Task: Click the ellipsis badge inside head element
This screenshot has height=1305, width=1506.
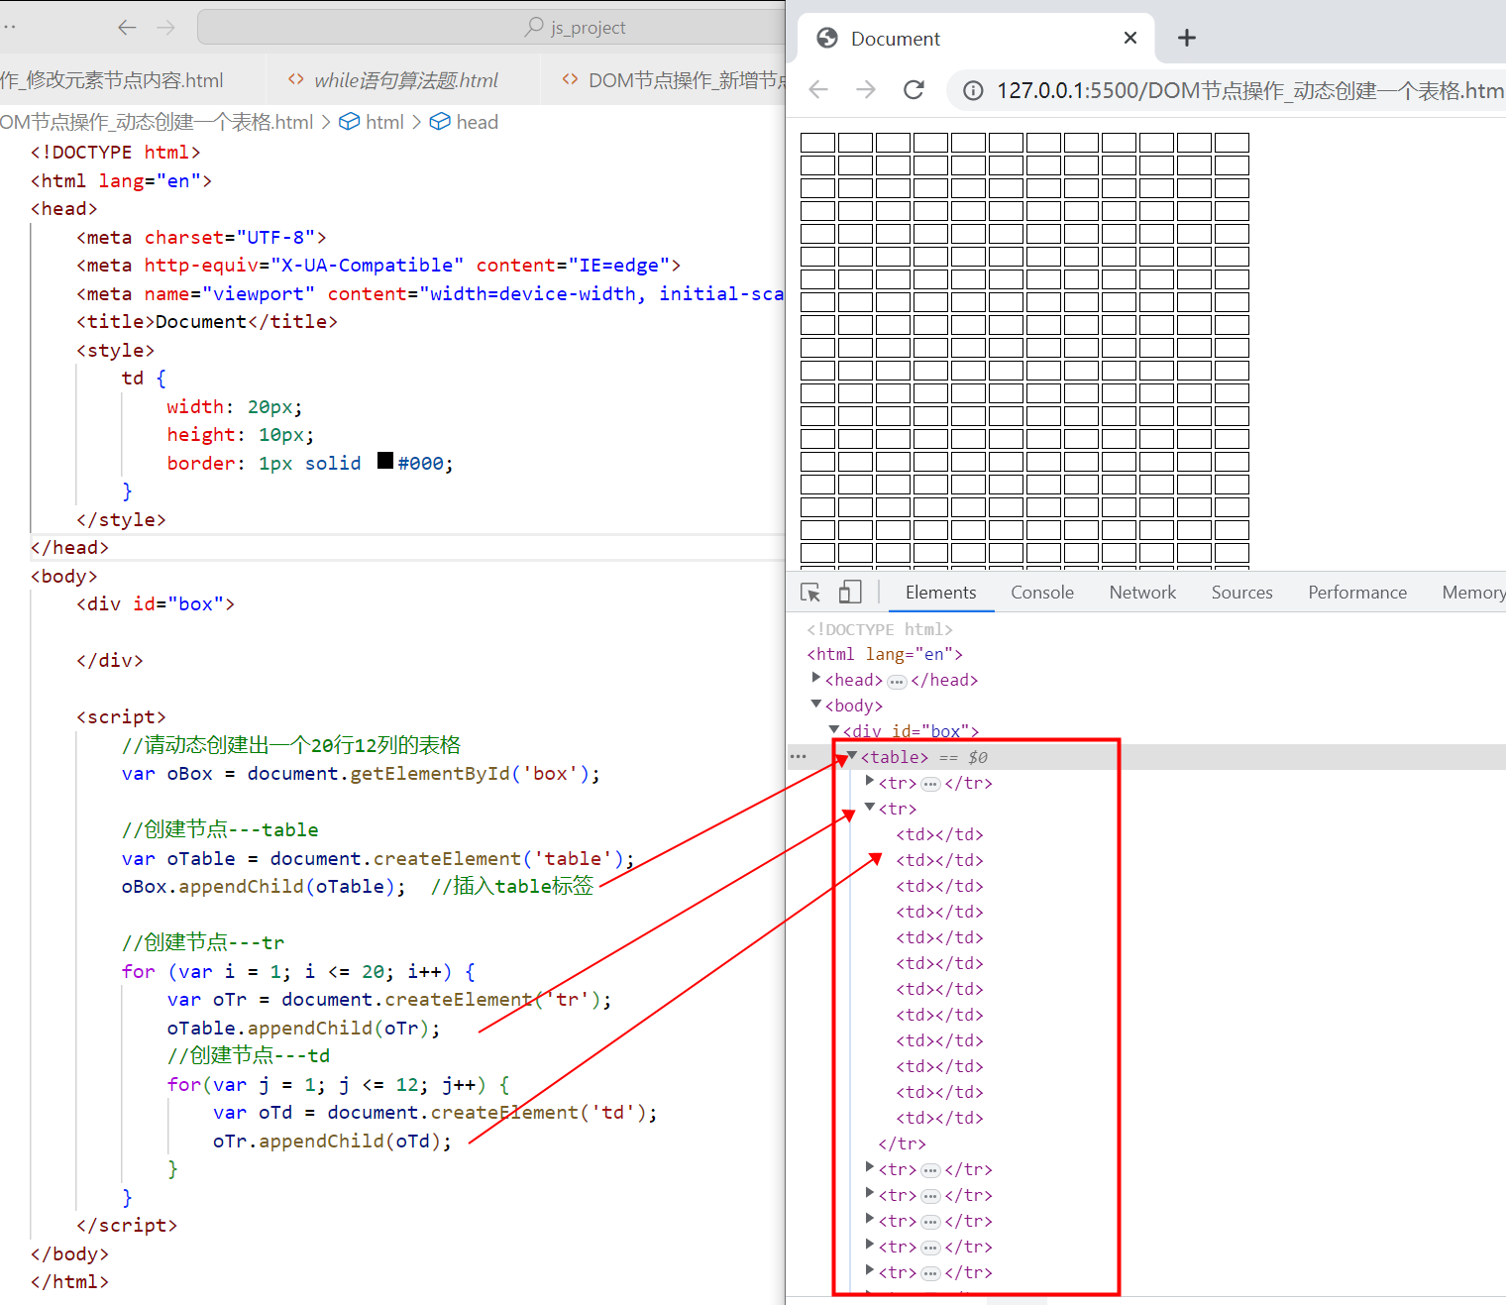Action: click(897, 682)
